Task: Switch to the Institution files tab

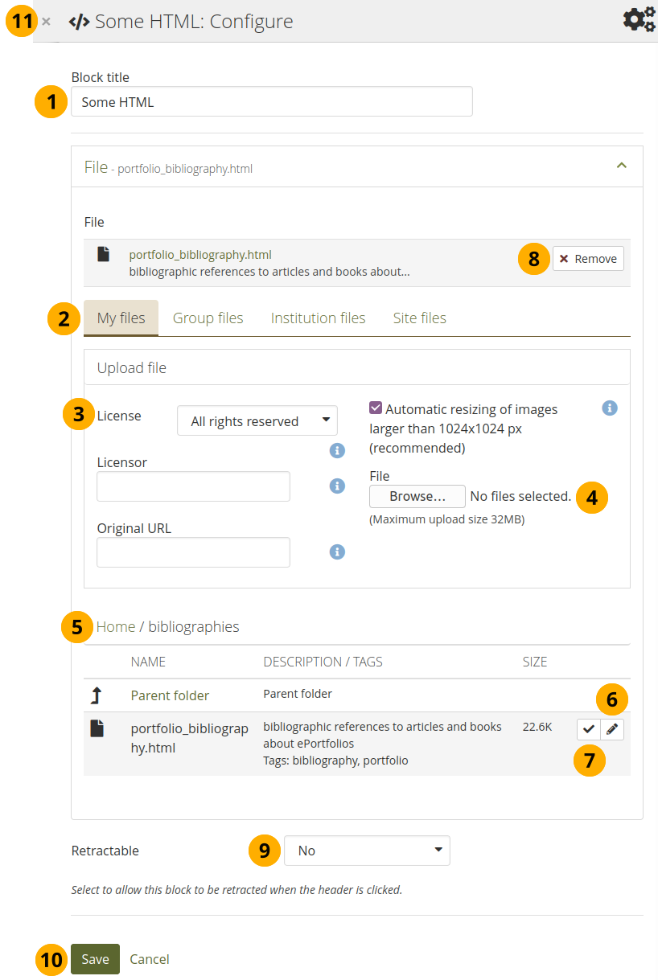Action: tap(318, 318)
